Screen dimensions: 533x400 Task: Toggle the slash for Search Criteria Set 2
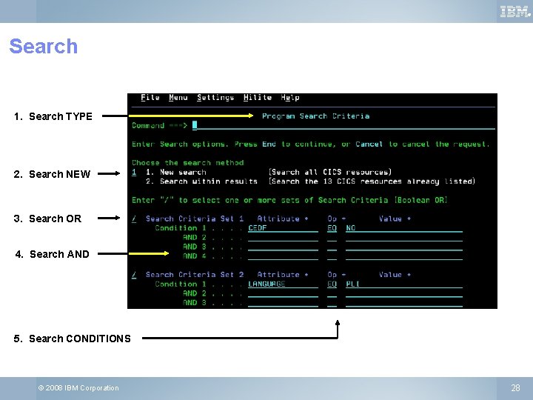(134, 275)
